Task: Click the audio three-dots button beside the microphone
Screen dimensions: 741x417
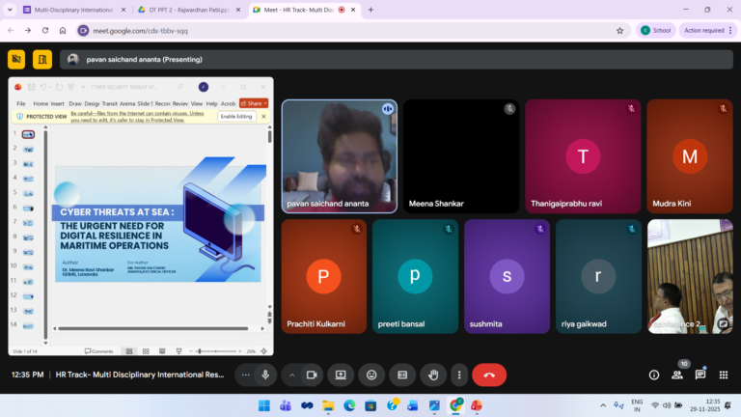Action: [x=245, y=375]
